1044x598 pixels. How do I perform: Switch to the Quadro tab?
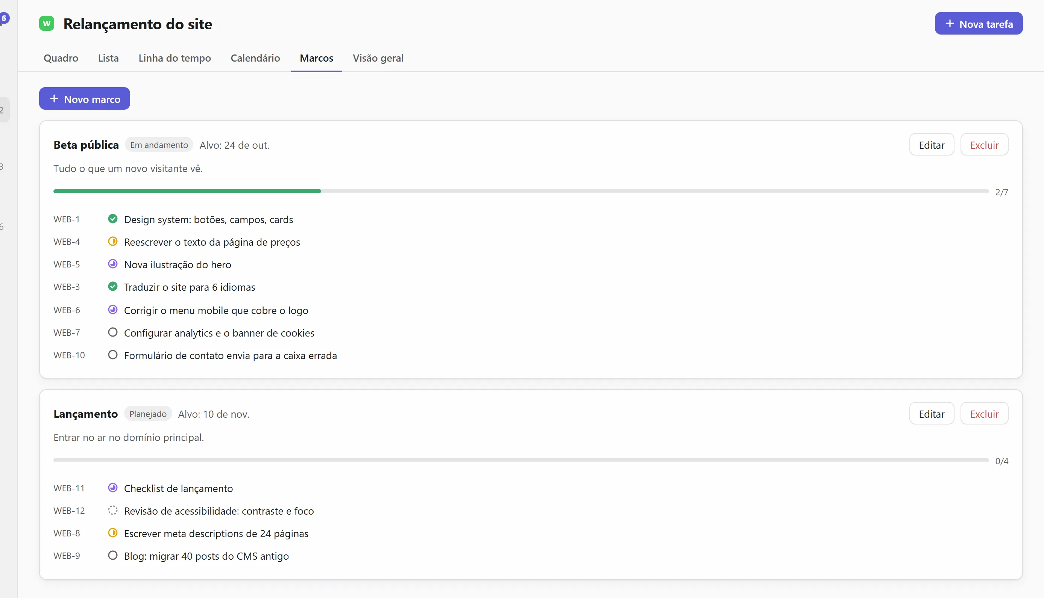coord(61,58)
